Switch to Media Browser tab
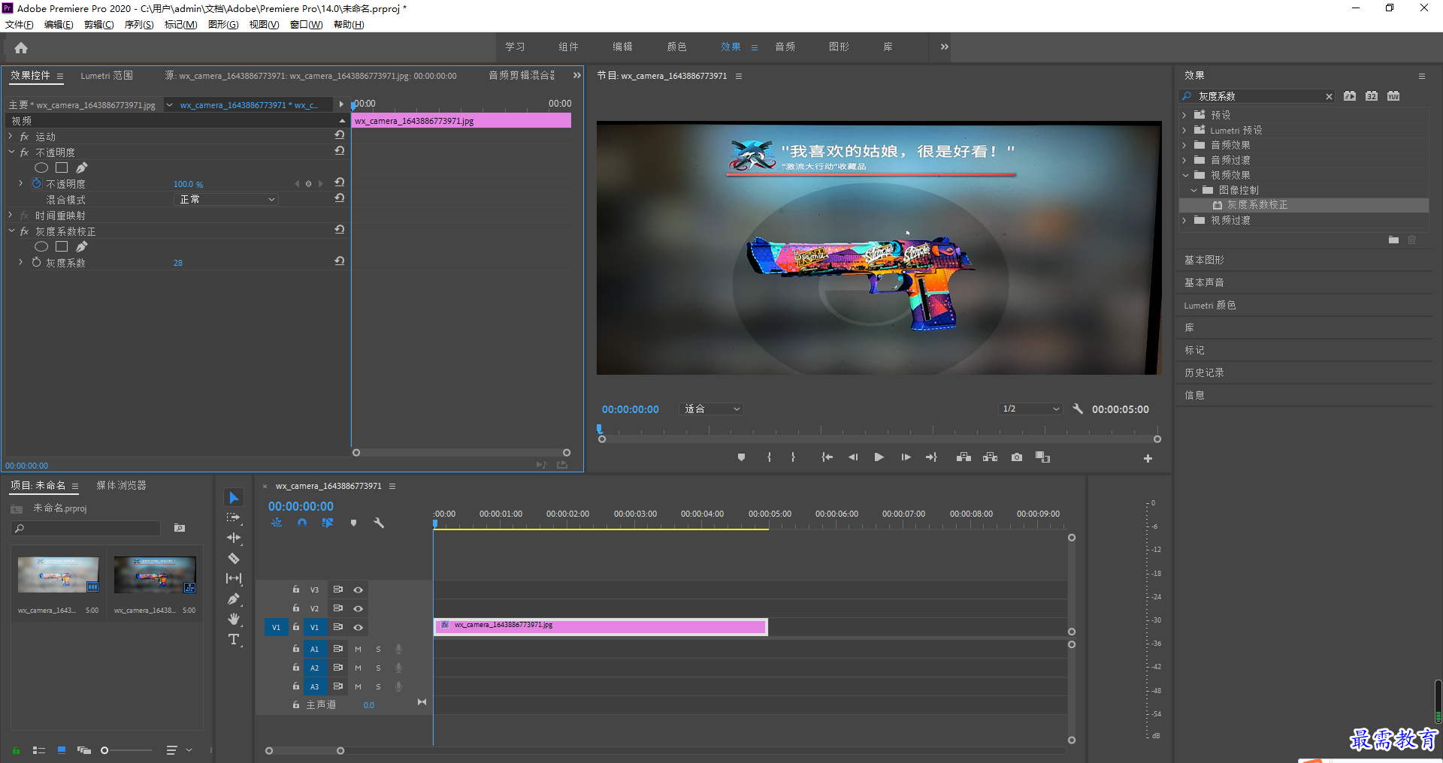 (x=121, y=485)
